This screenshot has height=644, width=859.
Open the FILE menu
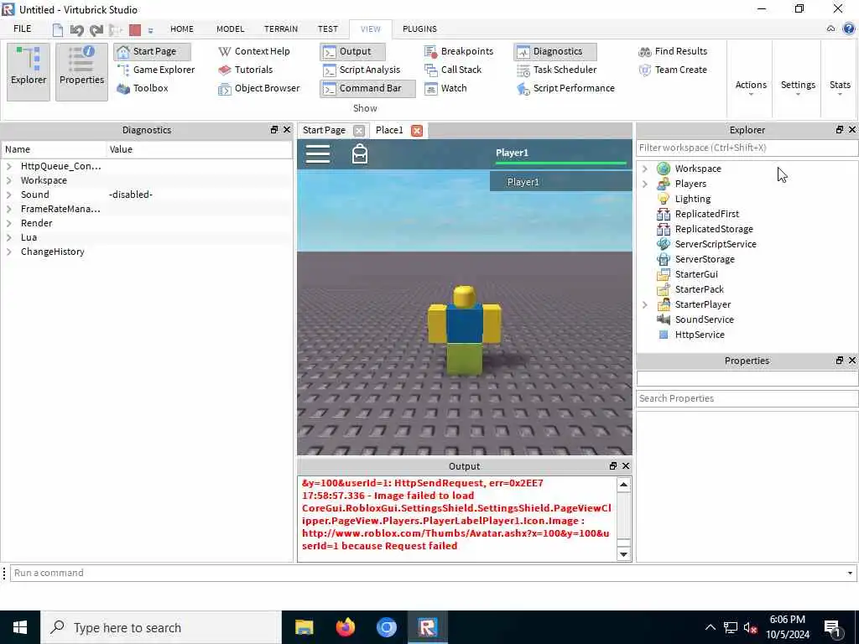(23, 29)
